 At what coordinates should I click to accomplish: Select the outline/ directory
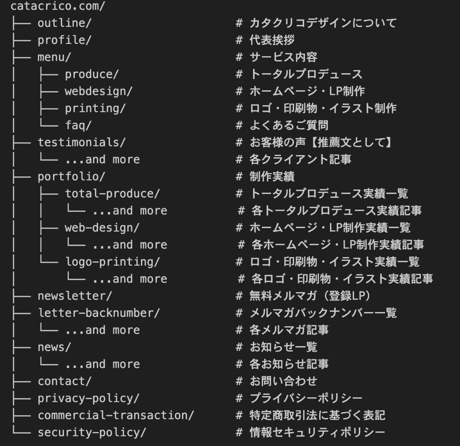(x=64, y=23)
